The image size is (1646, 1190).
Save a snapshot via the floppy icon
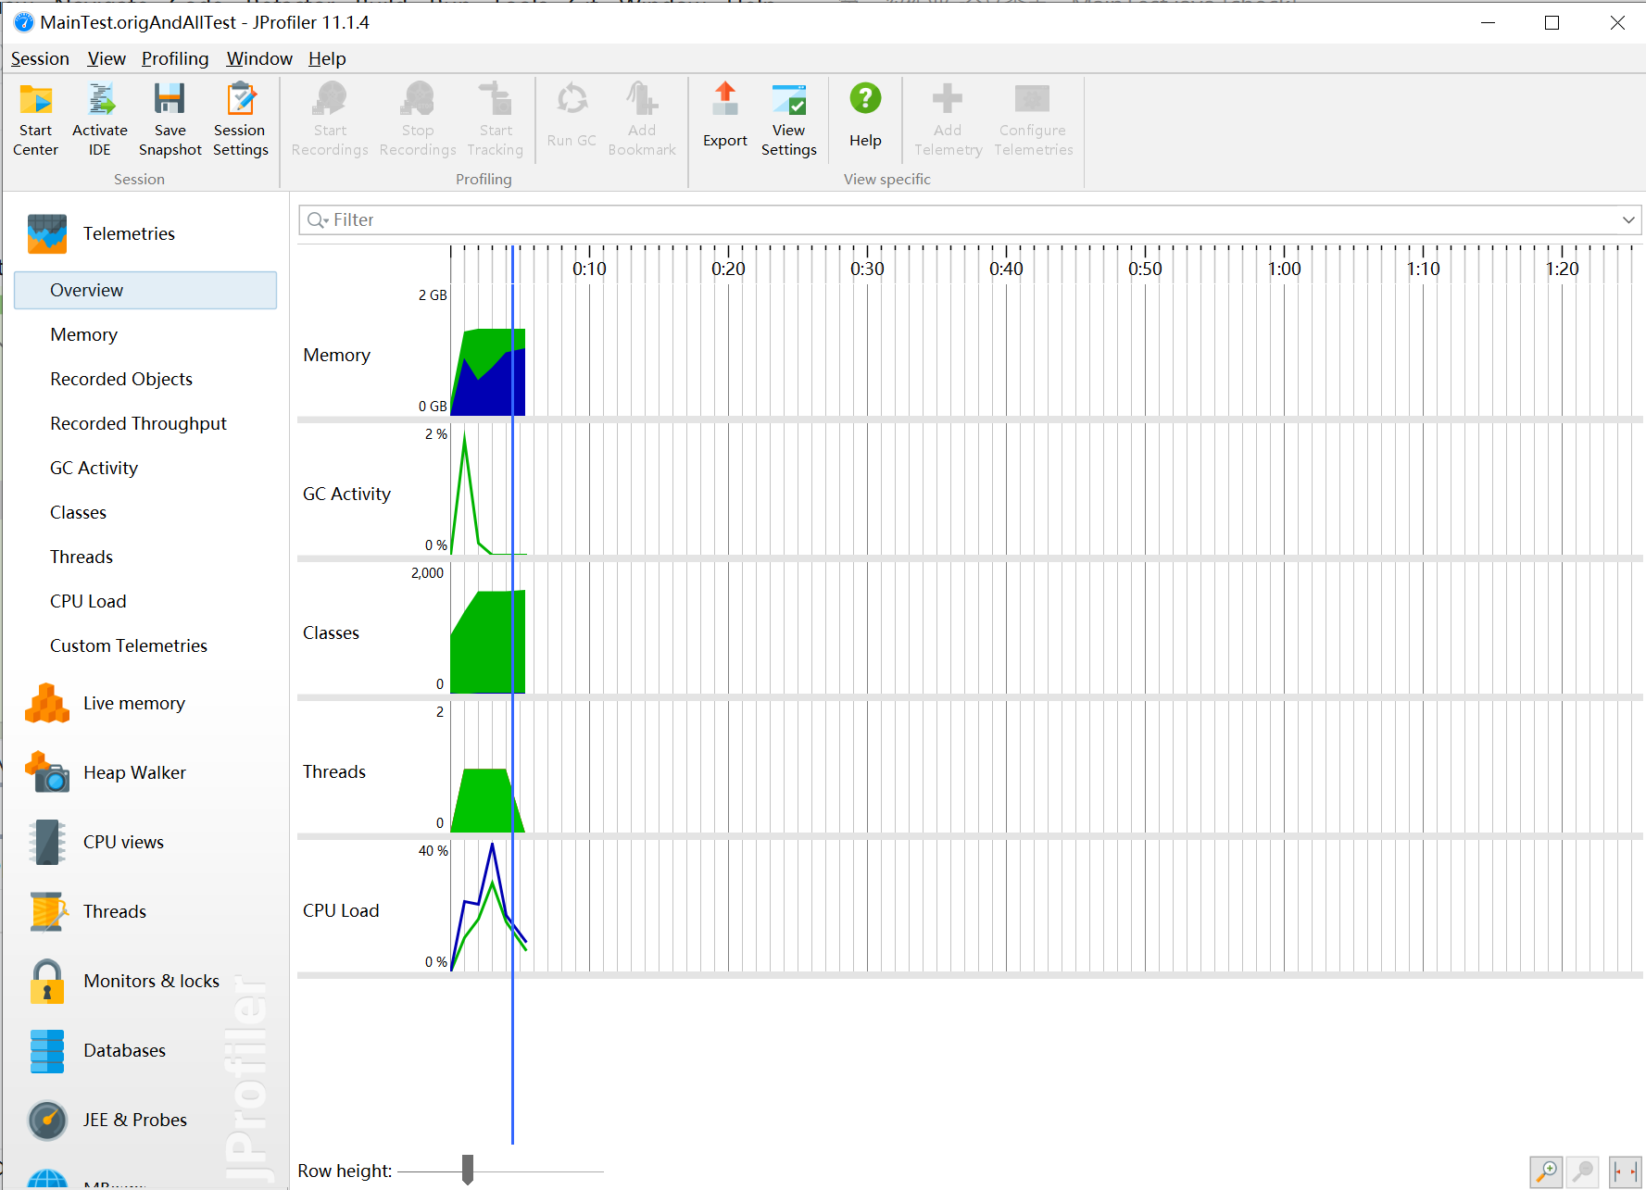click(170, 120)
